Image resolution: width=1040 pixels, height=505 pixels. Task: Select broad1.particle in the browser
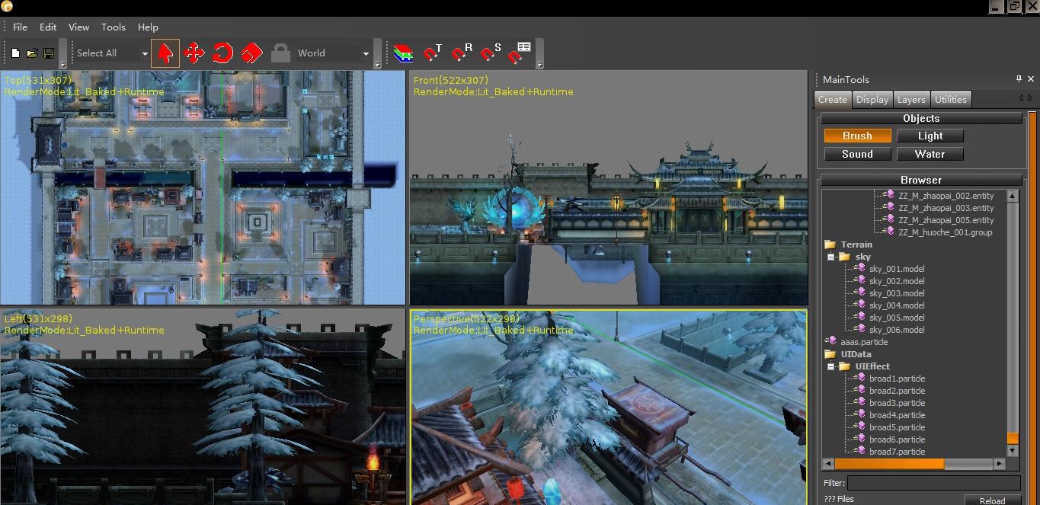click(897, 379)
